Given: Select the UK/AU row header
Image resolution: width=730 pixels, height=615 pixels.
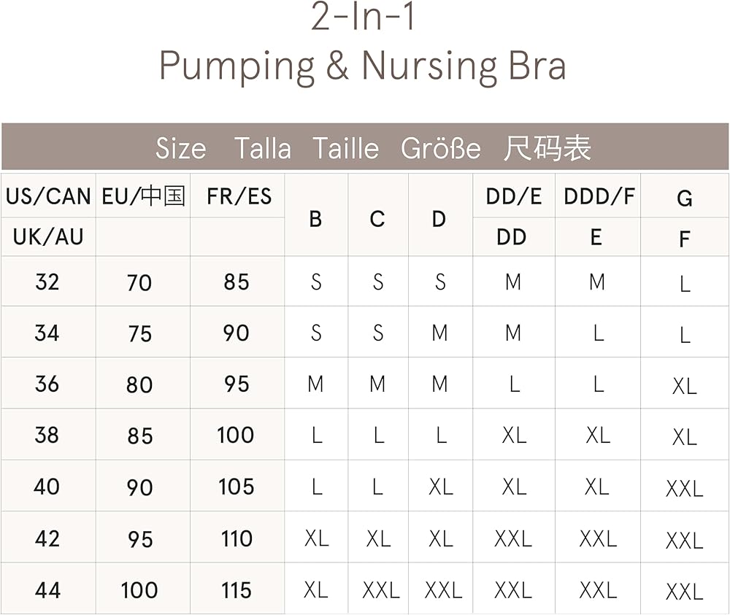Looking at the screenshot, I should point(48,236).
